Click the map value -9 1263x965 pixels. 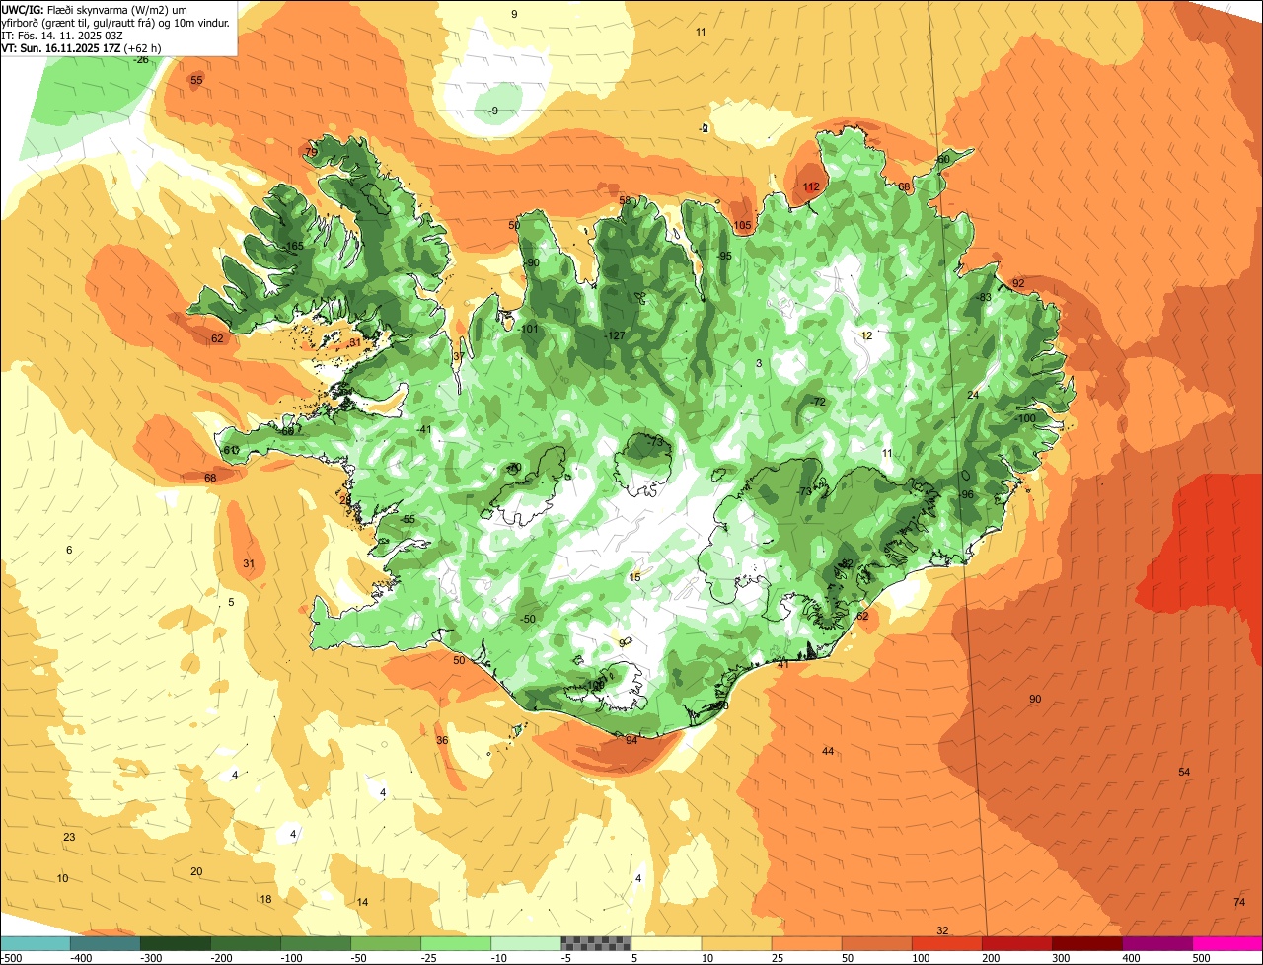(492, 111)
